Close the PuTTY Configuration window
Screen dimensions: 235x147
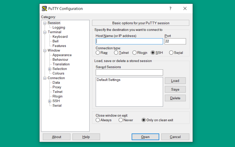tap(185, 9)
